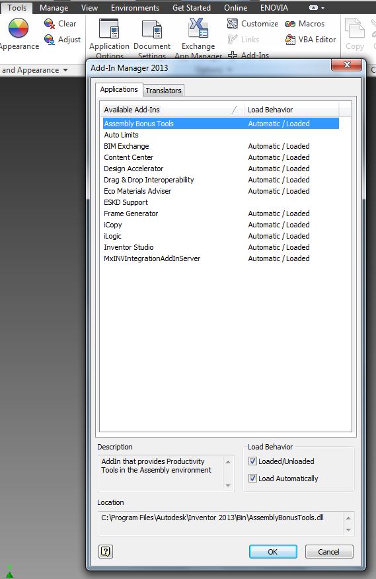Open the Tools ribbon tab
376x579 pixels.
[17, 8]
